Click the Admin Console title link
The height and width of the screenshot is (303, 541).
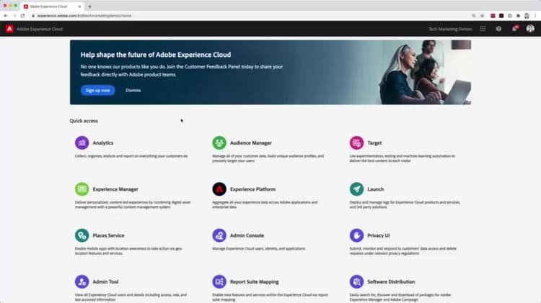coord(247,235)
